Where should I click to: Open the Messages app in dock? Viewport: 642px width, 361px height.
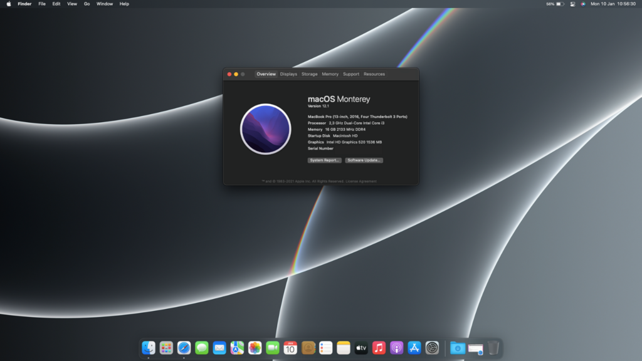click(x=201, y=348)
